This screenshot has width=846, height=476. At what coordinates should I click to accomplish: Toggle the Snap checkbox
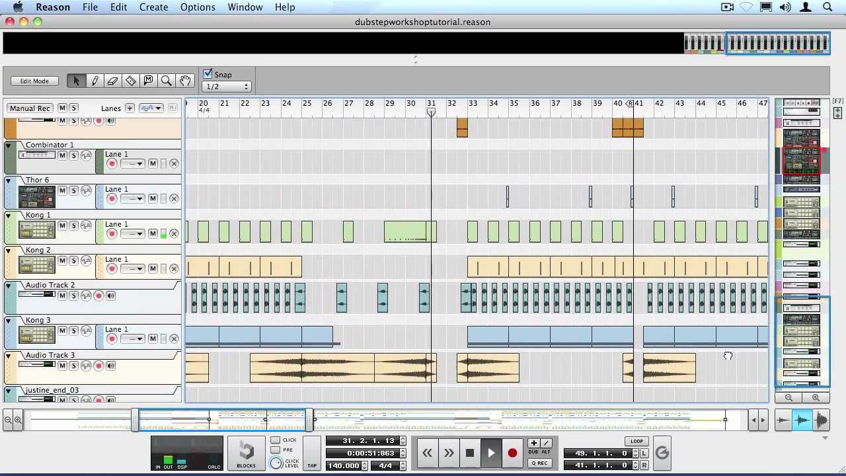pos(208,74)
